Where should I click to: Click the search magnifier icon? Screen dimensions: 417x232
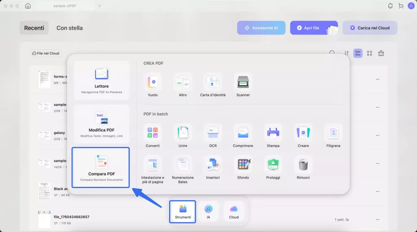pos(332,53)
